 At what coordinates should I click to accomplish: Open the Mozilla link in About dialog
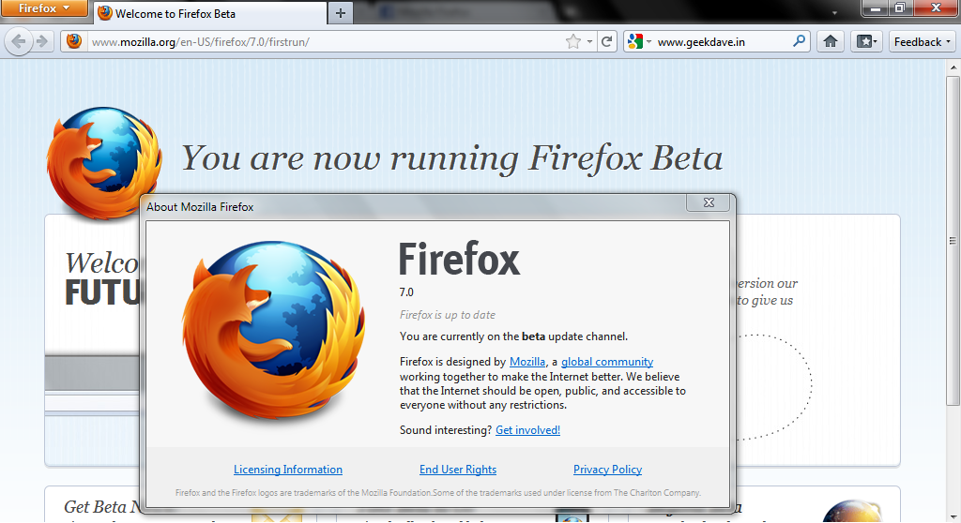527,362
